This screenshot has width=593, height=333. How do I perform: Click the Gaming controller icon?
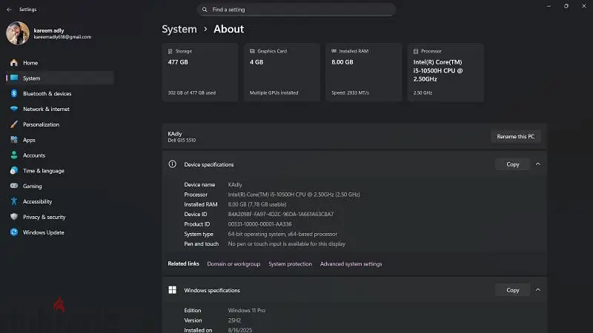point(14,186)
